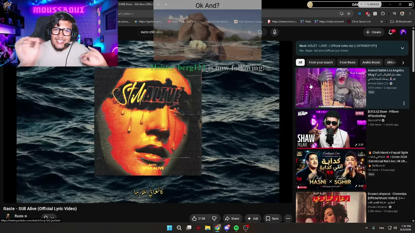Select the partially visible African chip
This screenshot has height=233, width=415.
point(391,62)
